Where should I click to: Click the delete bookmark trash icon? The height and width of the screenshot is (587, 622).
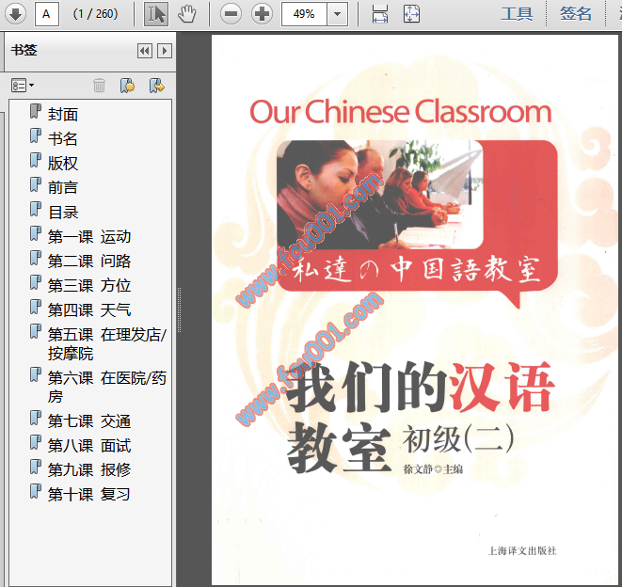click(x=99, y=86)
